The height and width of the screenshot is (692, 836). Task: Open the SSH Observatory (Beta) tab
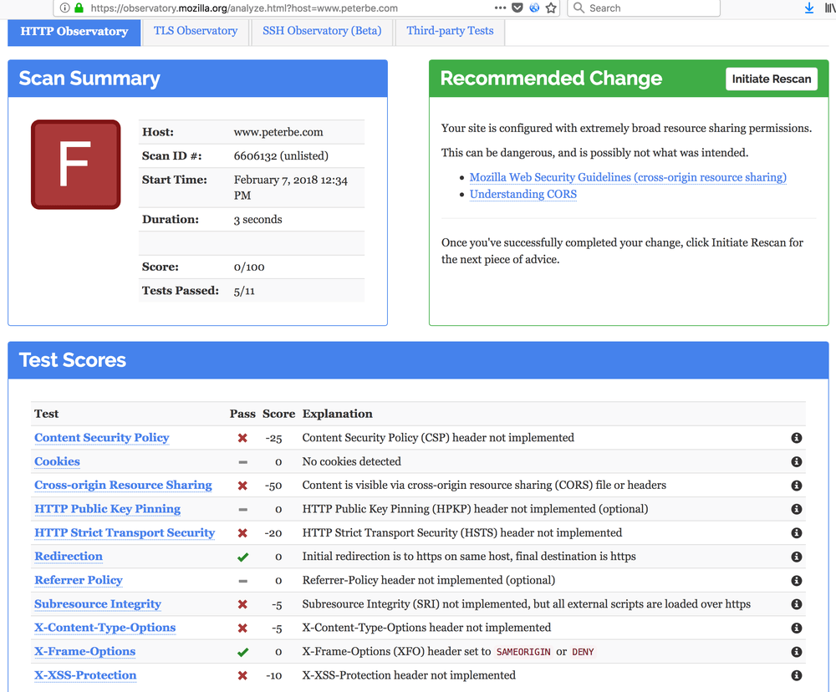click(322, 31)
